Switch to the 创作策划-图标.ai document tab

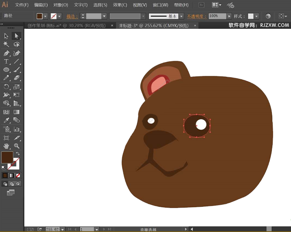(x=66, y=26)
